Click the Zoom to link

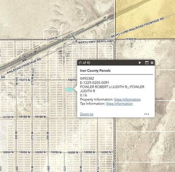click(x=87, y=114)
